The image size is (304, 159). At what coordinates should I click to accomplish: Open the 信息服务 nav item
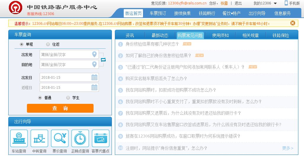click(282, 13)
